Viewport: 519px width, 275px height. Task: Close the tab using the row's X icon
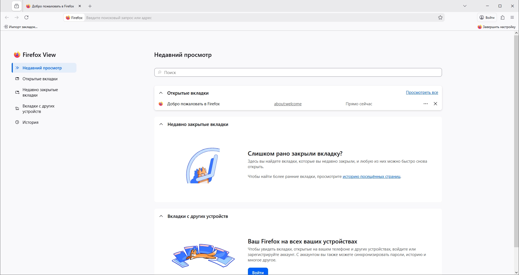click(435, 104)
